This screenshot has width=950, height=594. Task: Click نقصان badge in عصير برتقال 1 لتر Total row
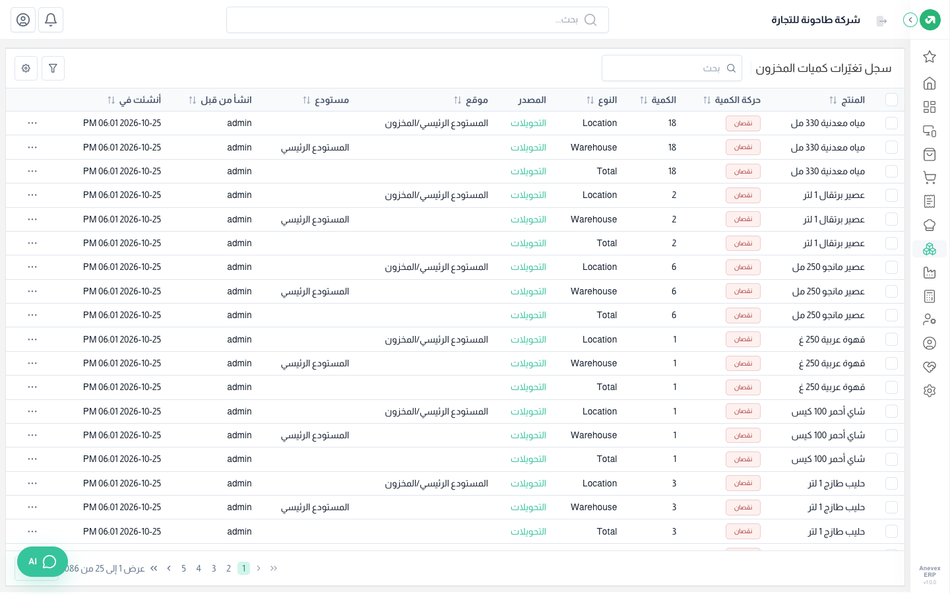(743, 243)
